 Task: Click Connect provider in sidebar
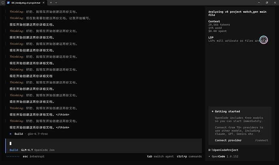point(228,140)
